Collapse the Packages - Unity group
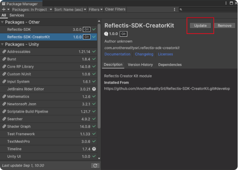This screenshot has height=170, width=238. [x=2, y=44]
